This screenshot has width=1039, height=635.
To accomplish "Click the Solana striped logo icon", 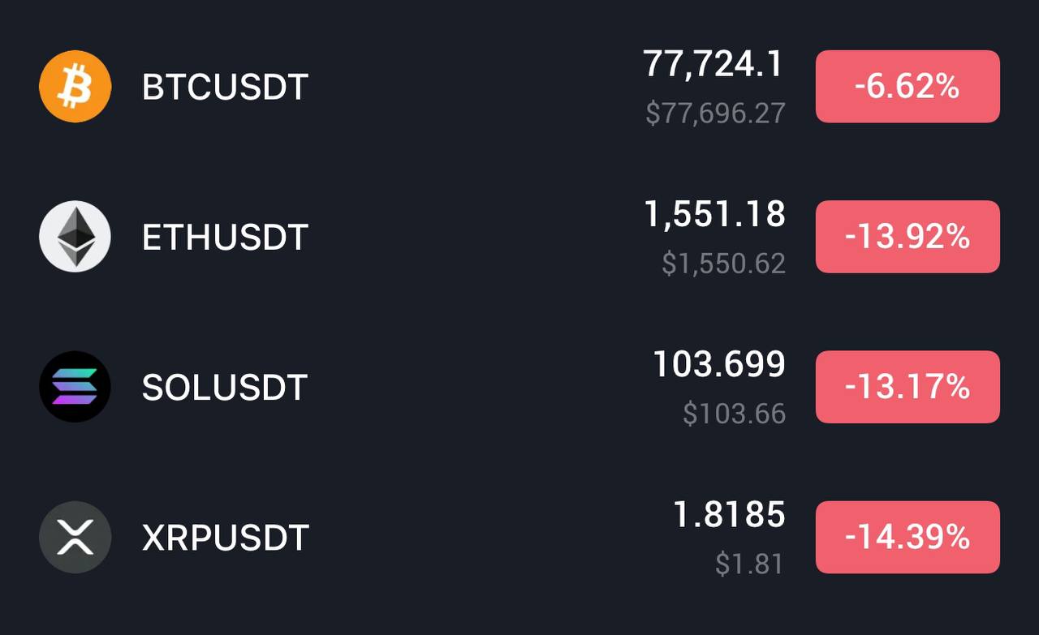I will [x=75, y=387].
